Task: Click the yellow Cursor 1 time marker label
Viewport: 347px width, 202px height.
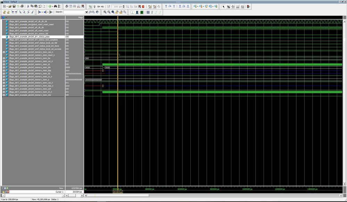Action: point(118,192)
